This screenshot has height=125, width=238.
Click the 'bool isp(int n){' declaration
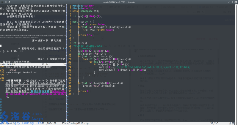pyautogui.click(x=83, y=22)
